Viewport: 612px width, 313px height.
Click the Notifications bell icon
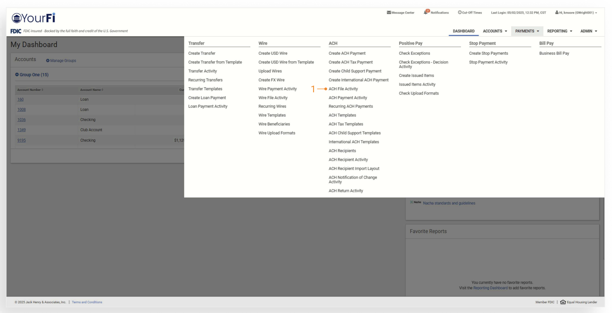(x=426, y=12)
